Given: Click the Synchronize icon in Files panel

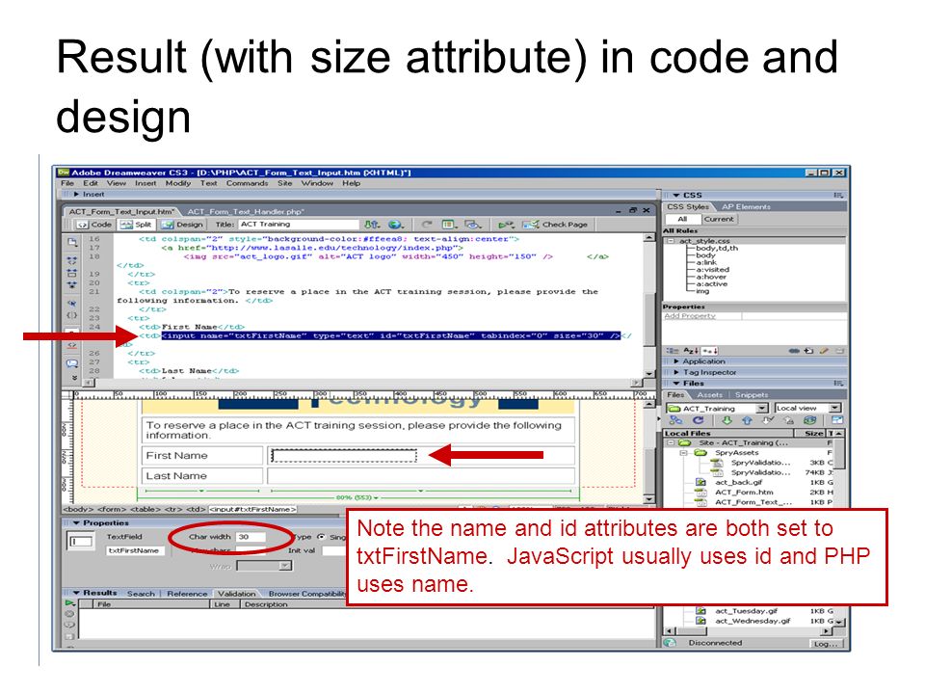Looking at the screenshot, I should point(810,421).
